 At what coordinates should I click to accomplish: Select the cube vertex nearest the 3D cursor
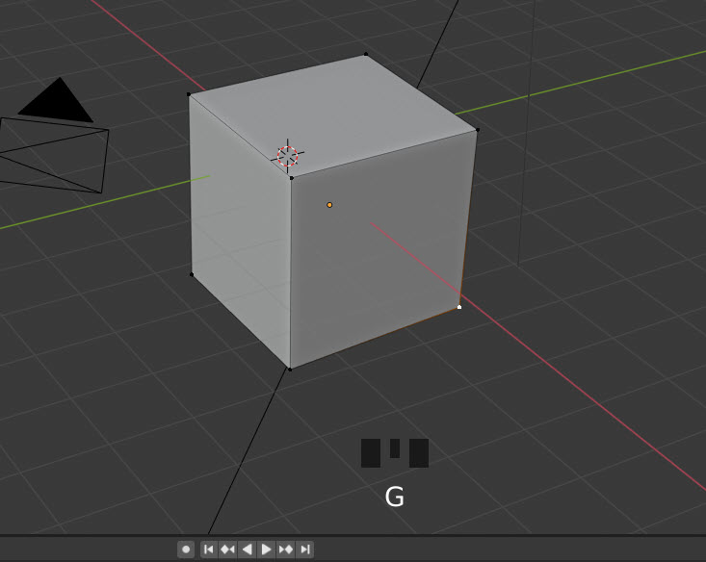tap(291, 178)
